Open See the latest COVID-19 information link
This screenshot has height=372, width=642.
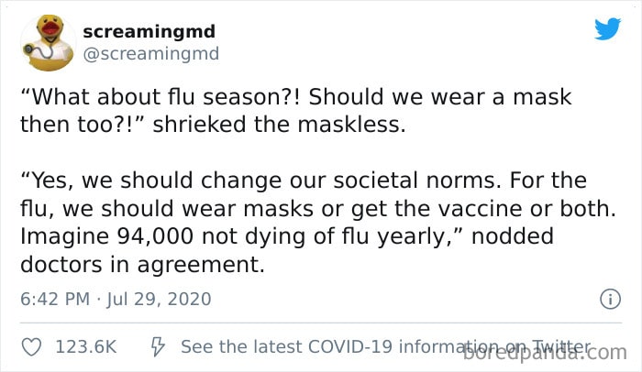point(386,347)
